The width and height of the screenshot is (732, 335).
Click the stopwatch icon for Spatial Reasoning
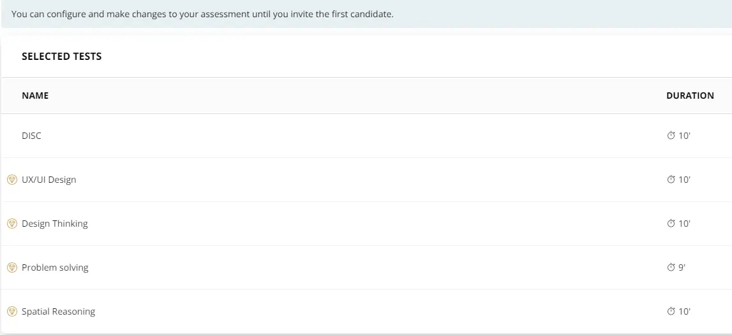pyautogui.click(x=671, y=311)
